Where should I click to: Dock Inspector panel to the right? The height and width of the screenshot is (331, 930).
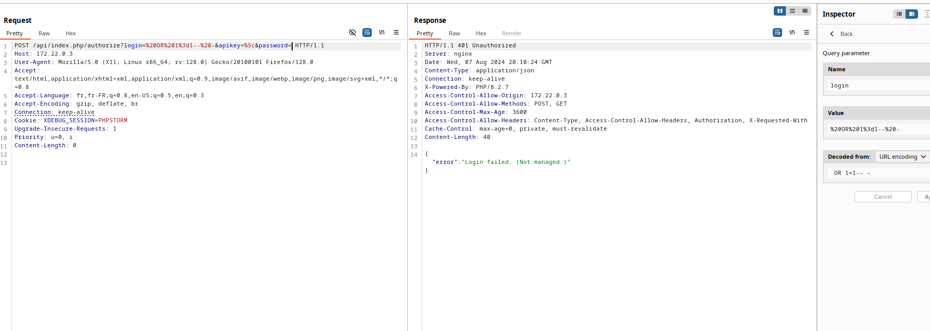point(912,14)
